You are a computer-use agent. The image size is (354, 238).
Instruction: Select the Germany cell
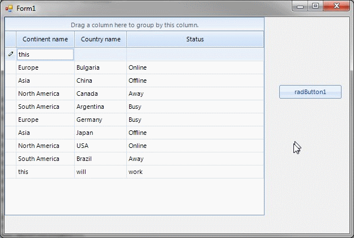click(x=101, y=120)
